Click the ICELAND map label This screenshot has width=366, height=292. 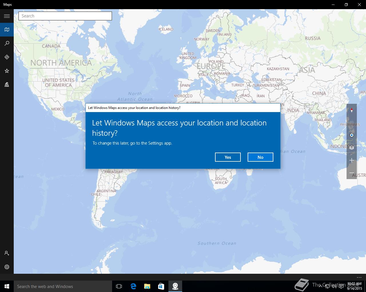(x=166, y=29)
